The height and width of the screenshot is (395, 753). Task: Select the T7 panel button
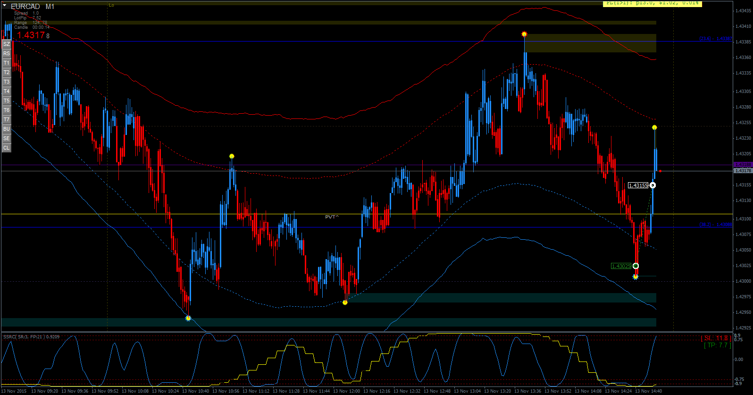7,119
